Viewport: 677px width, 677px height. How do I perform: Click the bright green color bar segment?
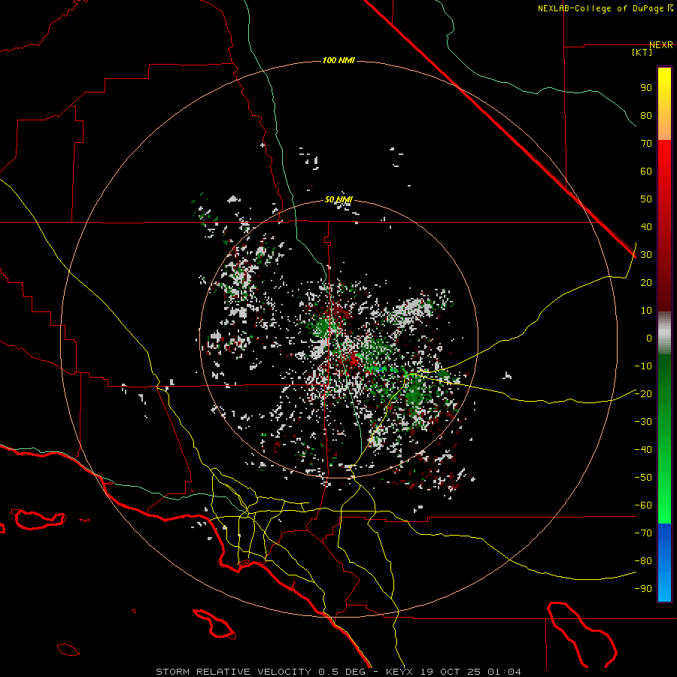[x=664, y=496]
